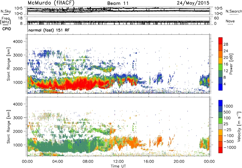Click the Velocity colorbar value -25
Image resolution: width=242 pixels, height=168 pixels.
[x=227, y=129]
